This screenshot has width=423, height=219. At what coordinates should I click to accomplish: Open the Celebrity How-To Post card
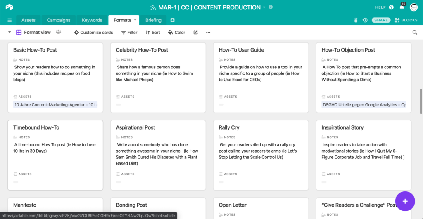tap(158, 78)
